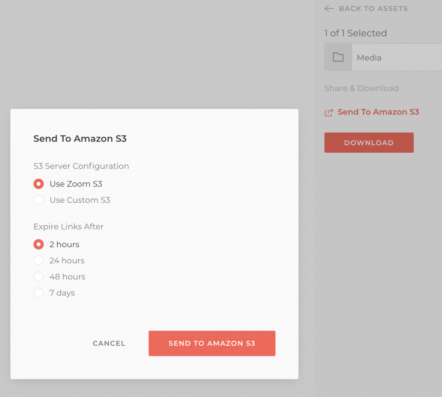Viewport: 442px width, 397px height.
Task: Click the Media folder icon
Action: click(x=338, y=57)
